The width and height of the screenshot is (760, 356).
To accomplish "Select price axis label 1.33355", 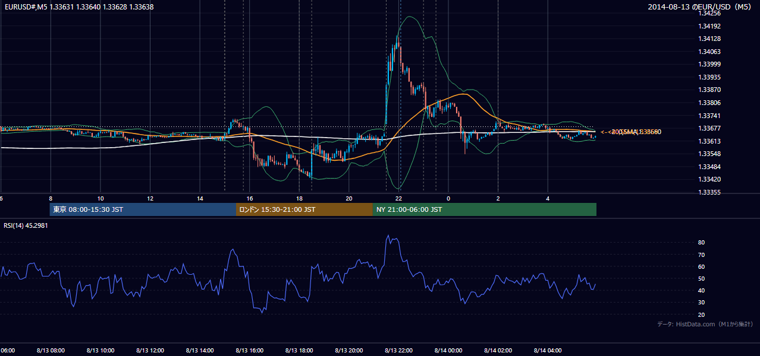I will pyautogui.click(x=709, y=192).
